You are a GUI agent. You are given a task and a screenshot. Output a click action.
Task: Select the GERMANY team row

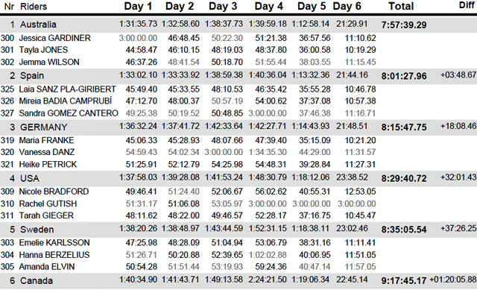pos(238,127)
